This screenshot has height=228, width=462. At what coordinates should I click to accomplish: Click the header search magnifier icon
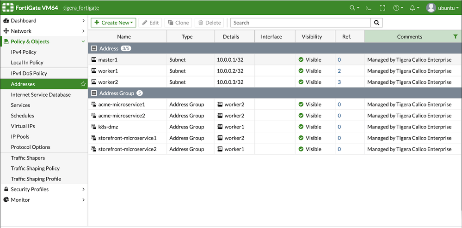click(354, 8)
